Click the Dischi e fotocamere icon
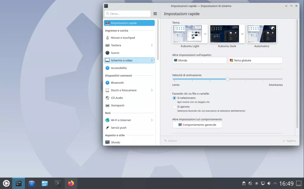This screenshot has width=304, height=189. pyautogui.click(x=107, y=90)
